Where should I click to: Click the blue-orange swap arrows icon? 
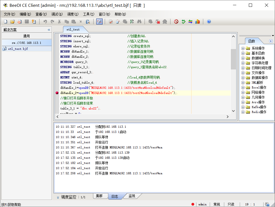(190, 22)
